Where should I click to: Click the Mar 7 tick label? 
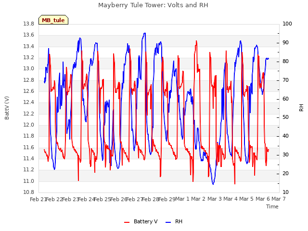(279, 199)
